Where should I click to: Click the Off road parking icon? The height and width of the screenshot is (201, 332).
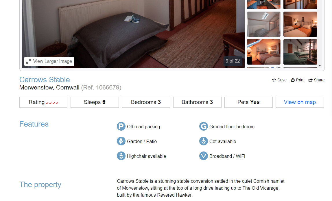tap(121, 127)
